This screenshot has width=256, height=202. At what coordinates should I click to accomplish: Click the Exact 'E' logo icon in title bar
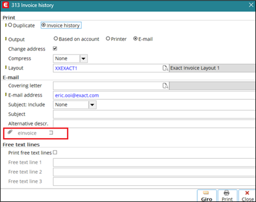pyautogui.click(x=6, y=5)
